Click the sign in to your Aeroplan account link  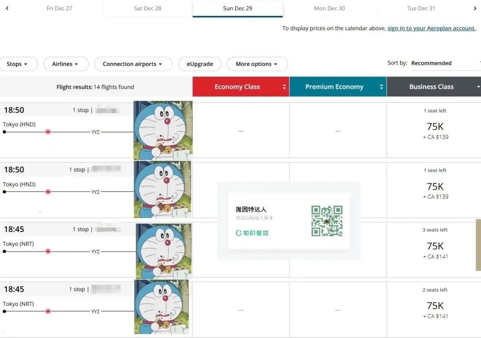(431, 28)
